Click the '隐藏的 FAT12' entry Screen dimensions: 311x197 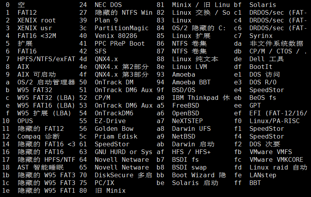coord(41,128)
